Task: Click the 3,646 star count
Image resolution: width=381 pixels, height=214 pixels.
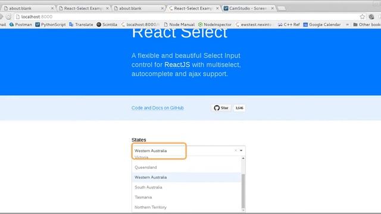Action: point(239,108)
